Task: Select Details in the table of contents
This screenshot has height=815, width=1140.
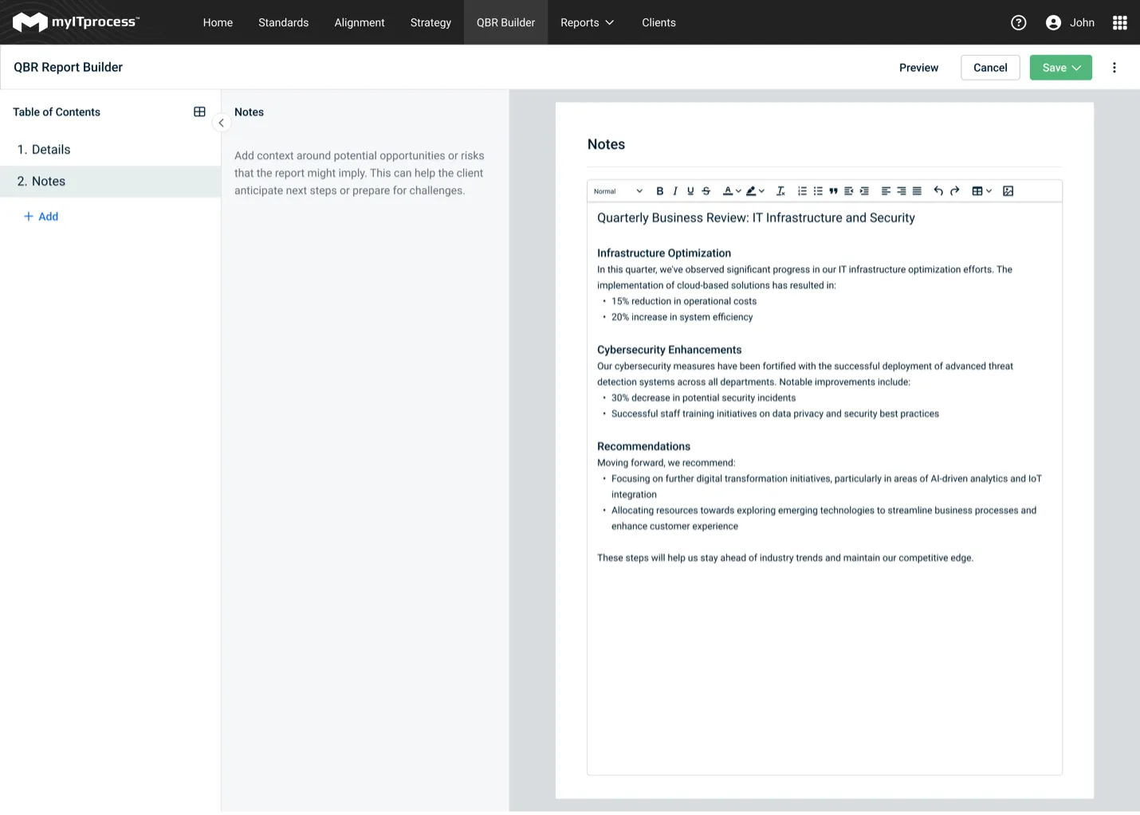Action: pyautogui.click(x=51, y=150)
